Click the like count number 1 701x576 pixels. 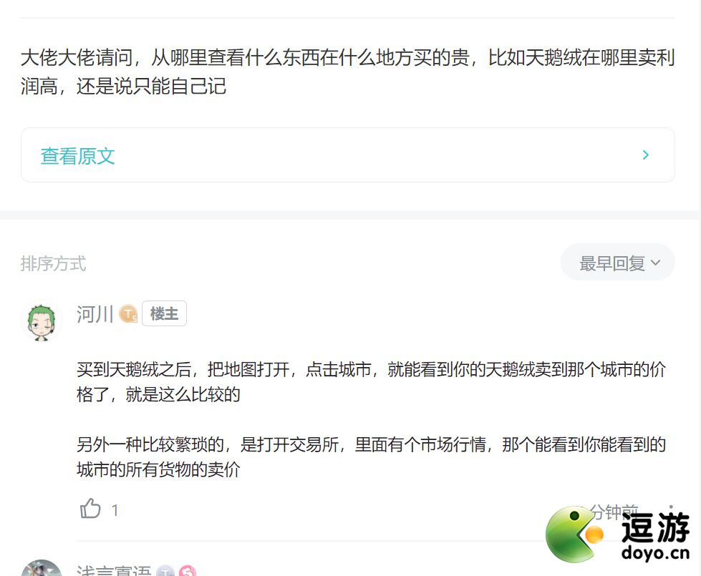pos(115,510)
